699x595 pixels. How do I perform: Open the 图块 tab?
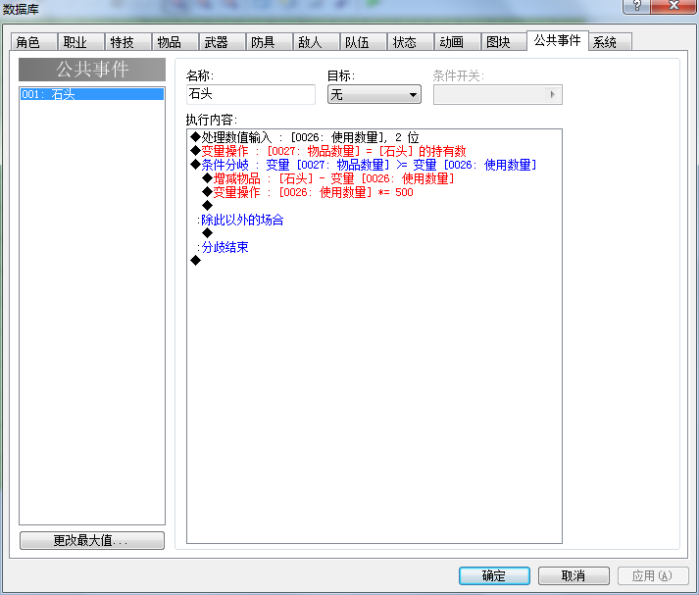coord(505,42)
